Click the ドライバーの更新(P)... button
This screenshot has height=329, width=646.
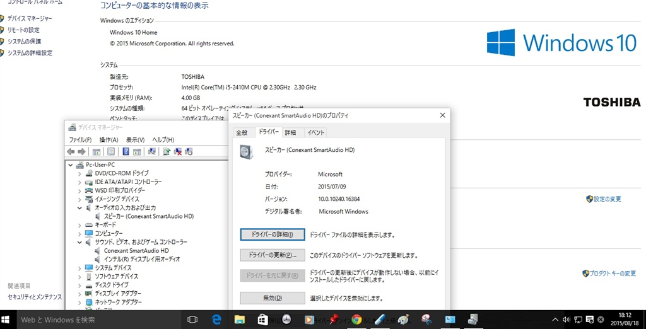pyautogui.click(x=273, y=255)
